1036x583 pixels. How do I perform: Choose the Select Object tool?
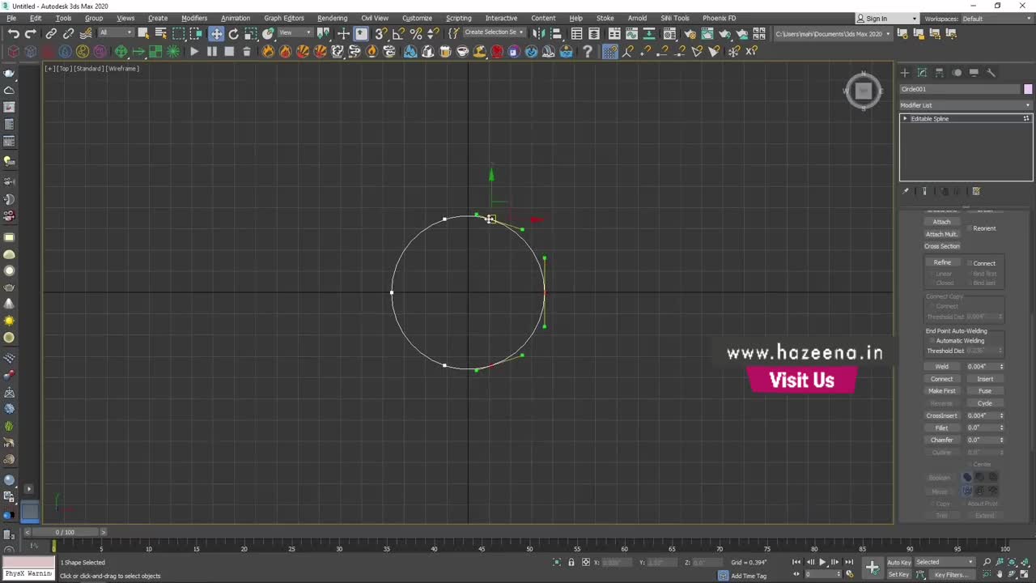[x=143, y=33]
